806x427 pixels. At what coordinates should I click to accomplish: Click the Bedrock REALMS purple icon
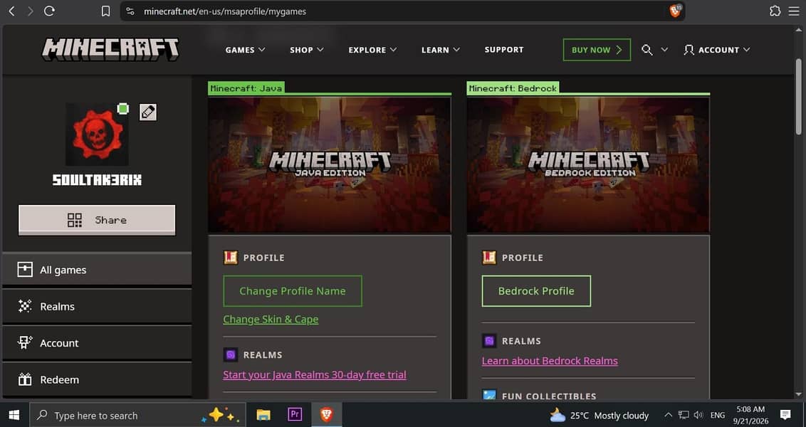489,341
